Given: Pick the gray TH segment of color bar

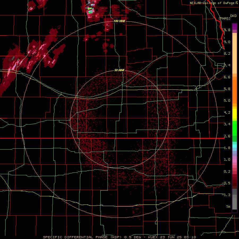Looking at the screenshot, I should pos(234,204).
